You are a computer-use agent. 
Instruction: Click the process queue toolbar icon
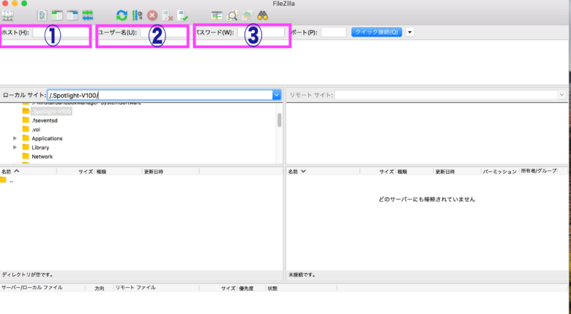(138, 15)
